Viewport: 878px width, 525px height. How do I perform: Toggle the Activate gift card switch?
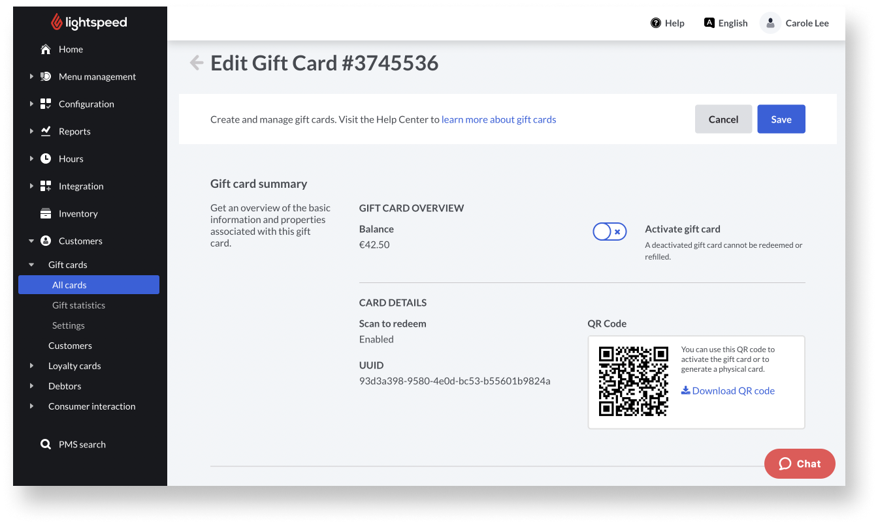[x=610, y=232]
